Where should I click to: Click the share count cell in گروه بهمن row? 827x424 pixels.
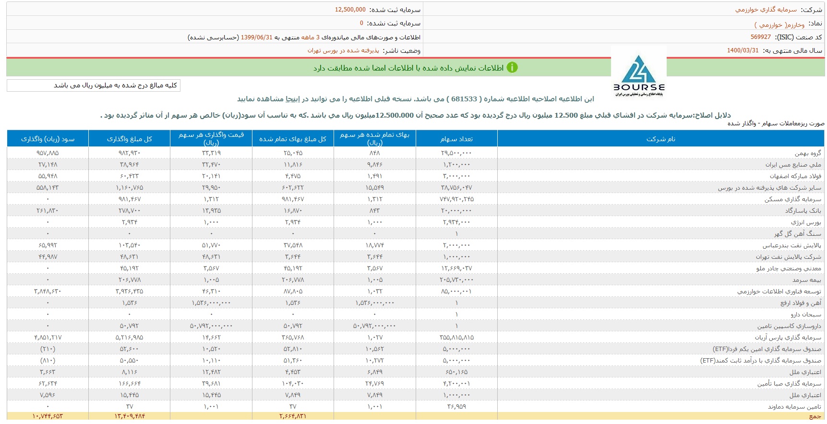click(x=456, y=153)
